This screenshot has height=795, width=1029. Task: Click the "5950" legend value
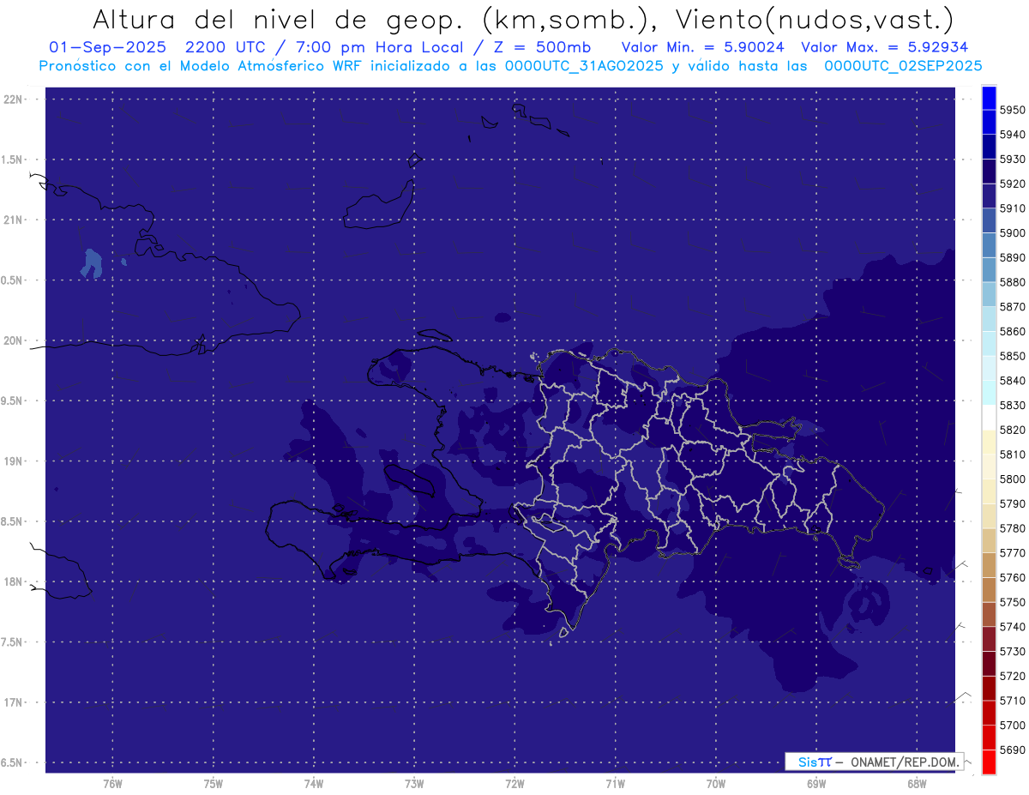(x=1012, y=110)
